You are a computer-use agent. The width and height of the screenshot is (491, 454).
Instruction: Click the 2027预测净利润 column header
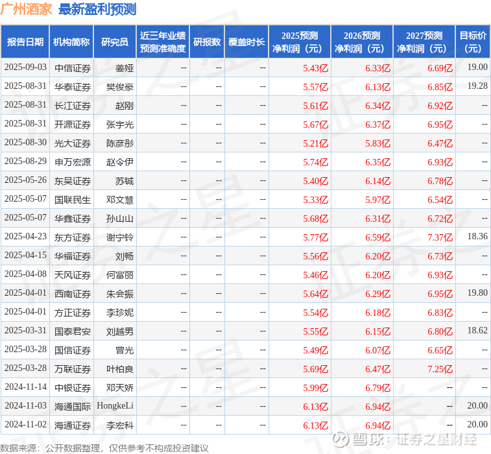[x=424, y=42]
